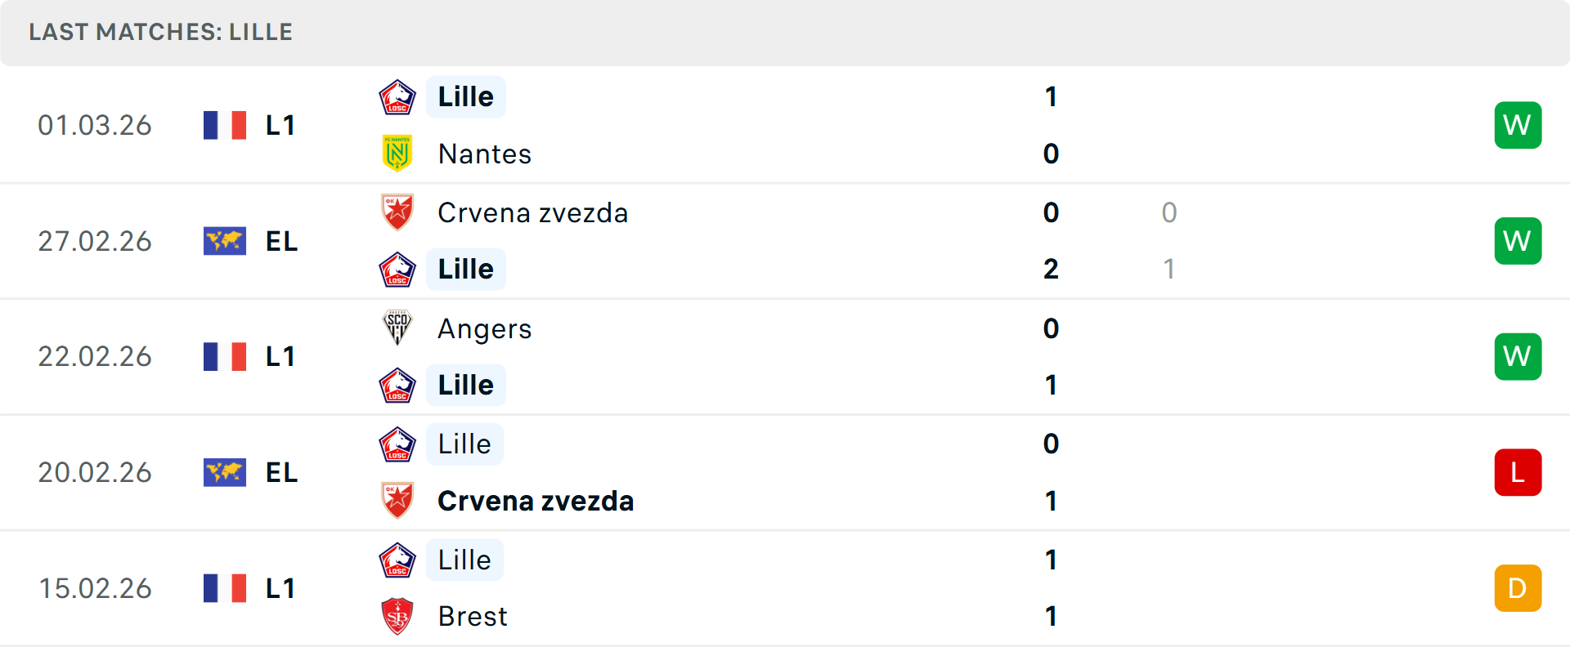This screenshot has width=1570, height=647.
Task: Click Lille crest in the 01.03.26 match
Action: tap(397, 97)
